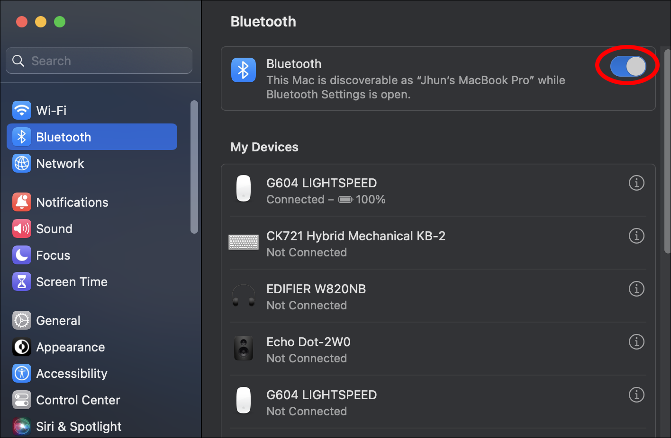Viewport: 671px width, 438px height.
Task: Click the Echo Dot-2W0 speaker thumbnail
Action: [244, 349]
